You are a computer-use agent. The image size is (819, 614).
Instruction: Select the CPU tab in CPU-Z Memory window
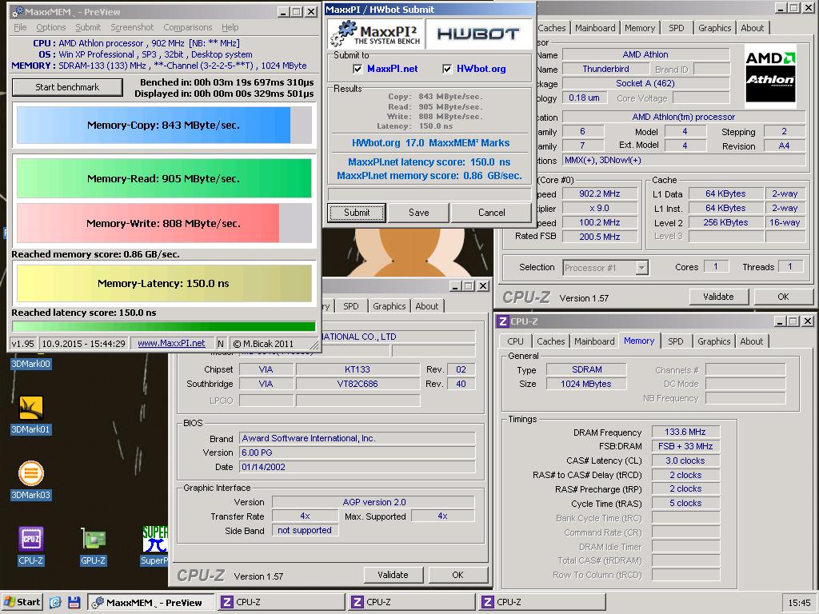515,341
